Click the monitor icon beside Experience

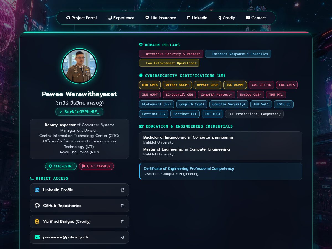[x=110, y=18]
